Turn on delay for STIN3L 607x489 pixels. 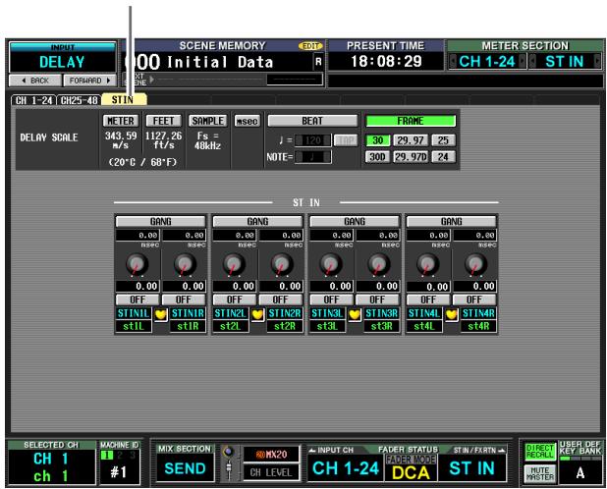331,299
